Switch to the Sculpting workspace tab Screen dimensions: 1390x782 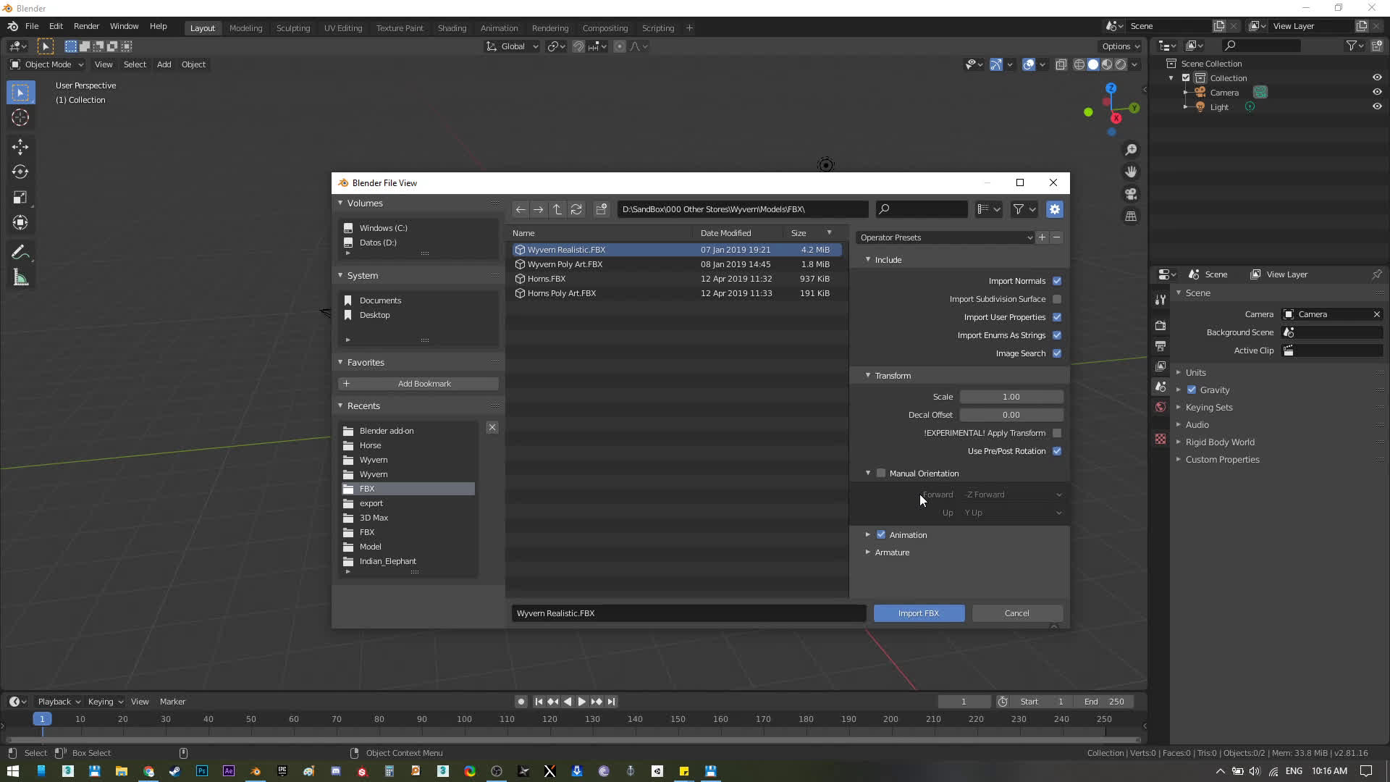(292, 28)
